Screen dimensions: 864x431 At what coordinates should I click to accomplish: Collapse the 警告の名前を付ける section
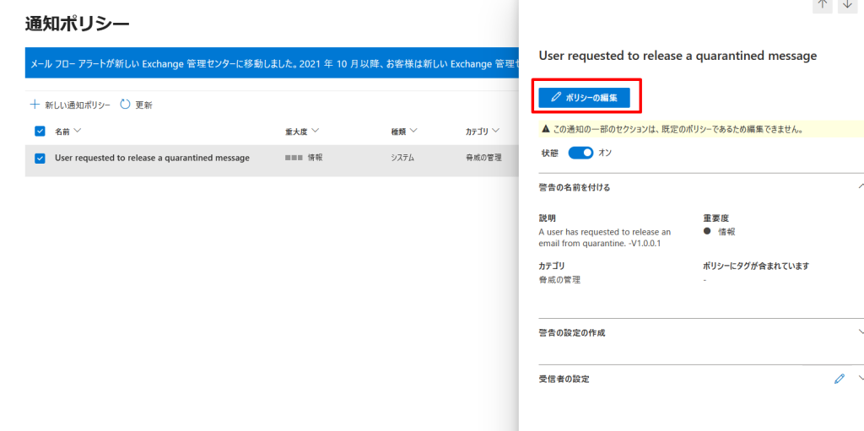pos(860,186)
